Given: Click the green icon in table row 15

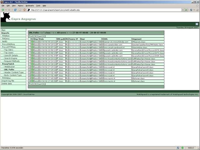Looking at the screenshot, I should 32,81.
